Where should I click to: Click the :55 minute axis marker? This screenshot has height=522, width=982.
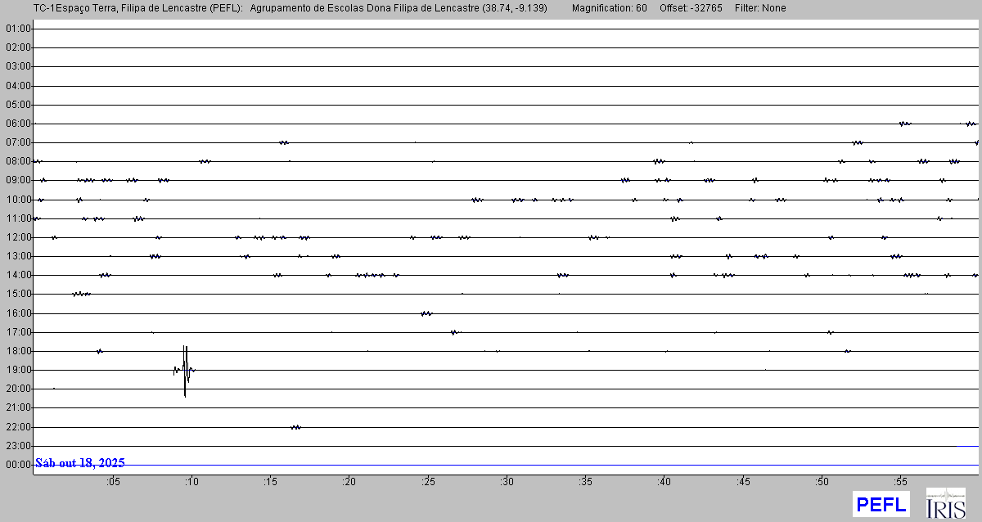[900, 482]
